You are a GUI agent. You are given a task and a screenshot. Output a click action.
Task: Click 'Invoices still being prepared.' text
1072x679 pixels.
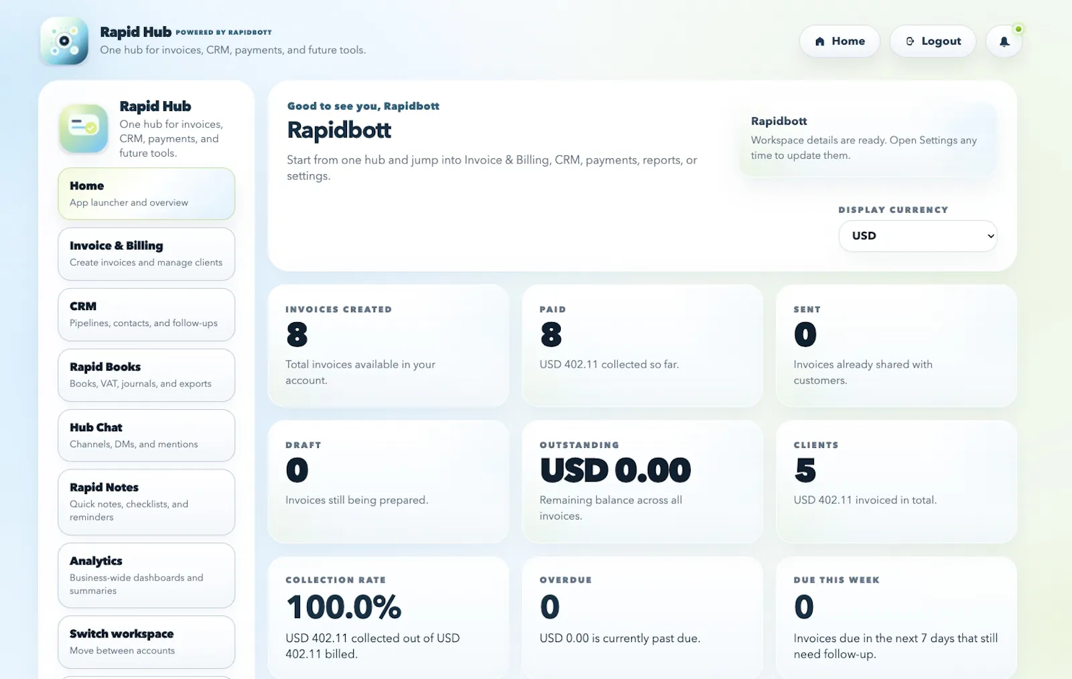[x=356, y=500]
